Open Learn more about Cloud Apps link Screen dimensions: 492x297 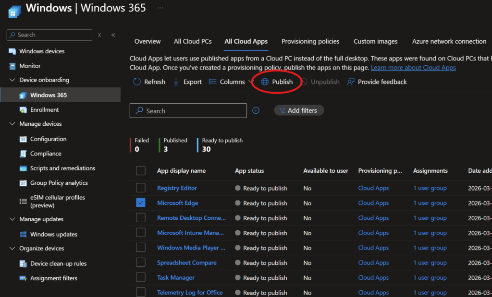pyautogui.click(x=413, y=68)
